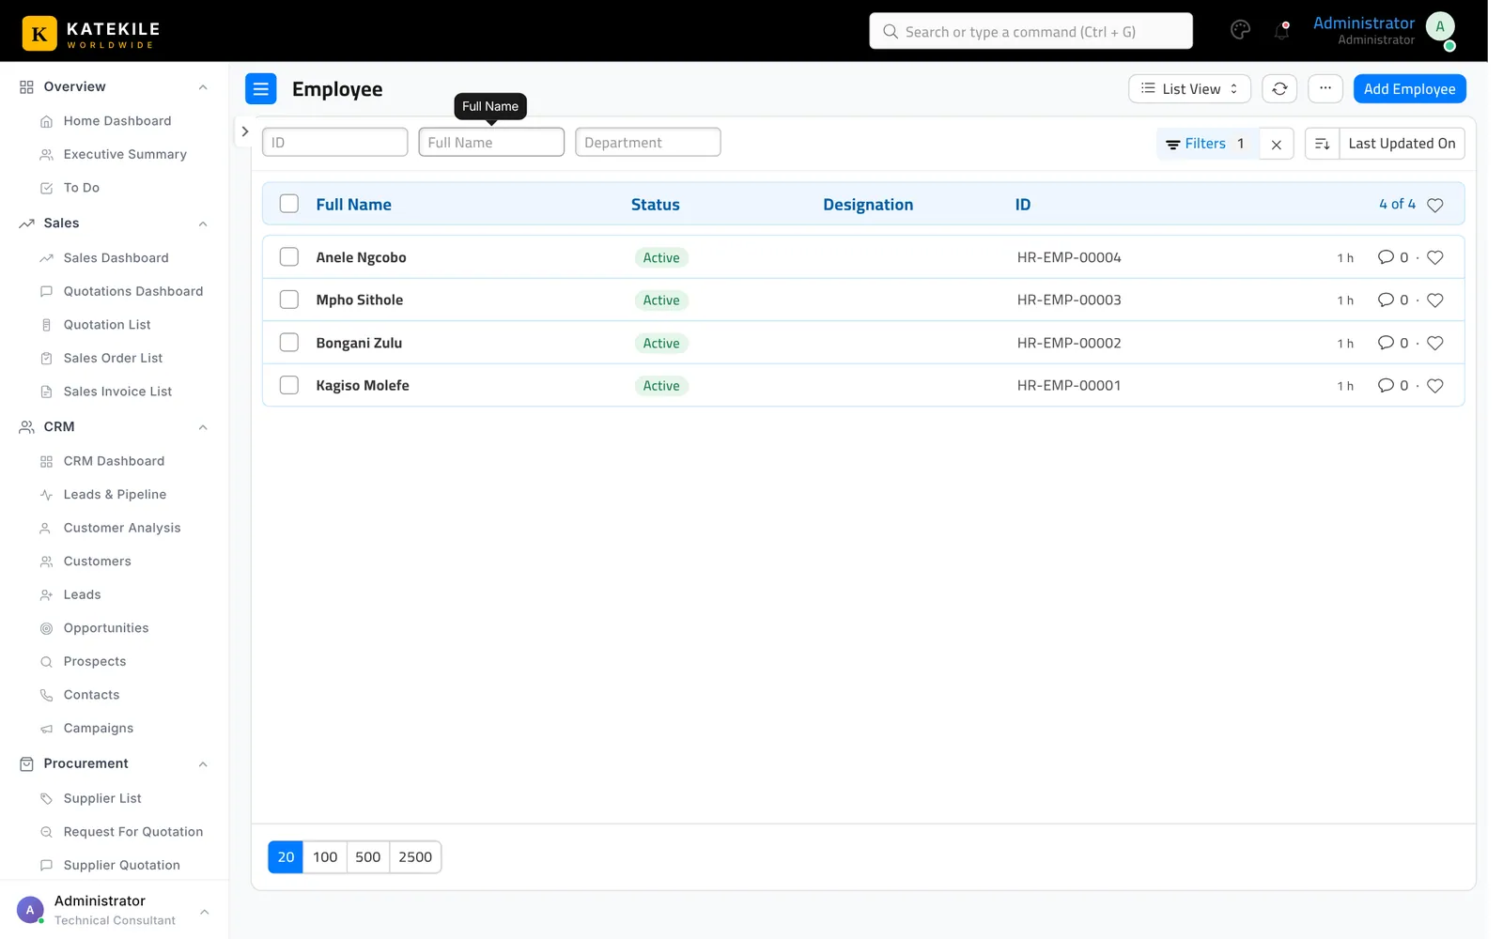Viewport: 1503px width, 939px height.
Task: Open the Filters 1 button
Action: coord(1206,144)
